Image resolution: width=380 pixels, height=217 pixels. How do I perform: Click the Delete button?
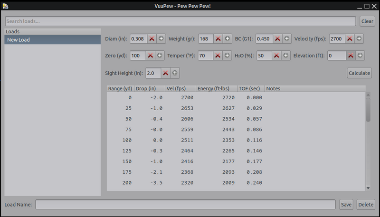tap(365, 205)
